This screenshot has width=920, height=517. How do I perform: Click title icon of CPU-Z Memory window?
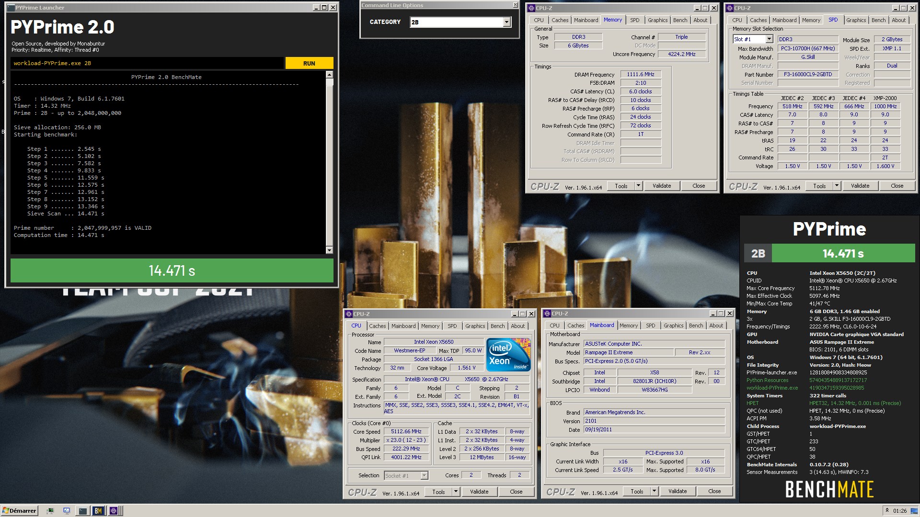click(531, 8)
